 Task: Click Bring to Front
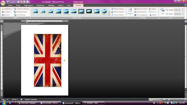pyautogui.click(x=141, y=9)
